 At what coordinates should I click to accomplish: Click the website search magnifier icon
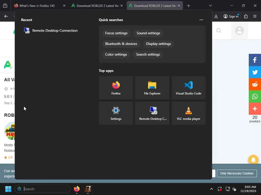coord(218,30)
